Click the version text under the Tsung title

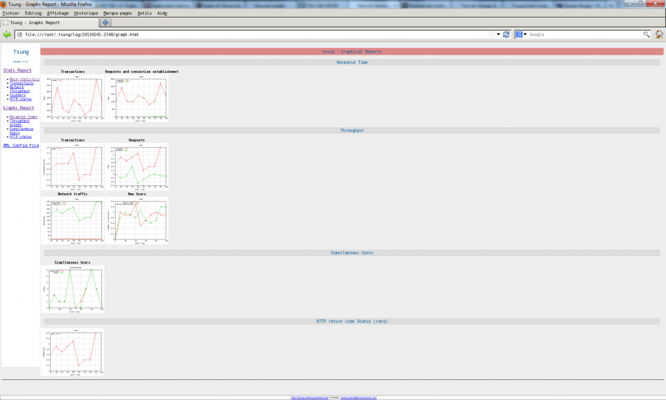20,62
